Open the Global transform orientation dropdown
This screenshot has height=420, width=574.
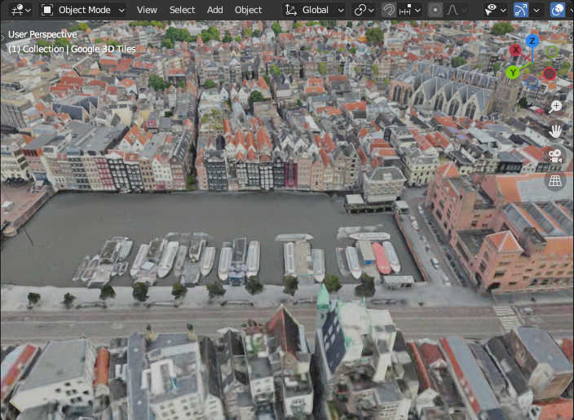click(x=314, y=10)
